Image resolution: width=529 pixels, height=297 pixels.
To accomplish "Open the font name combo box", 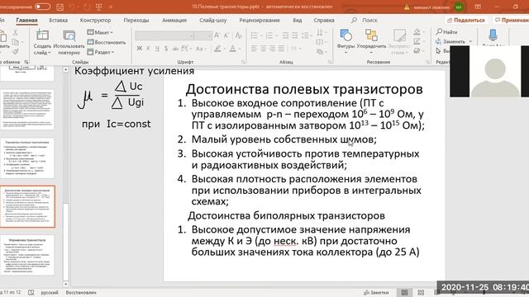I will pos(164,35).
